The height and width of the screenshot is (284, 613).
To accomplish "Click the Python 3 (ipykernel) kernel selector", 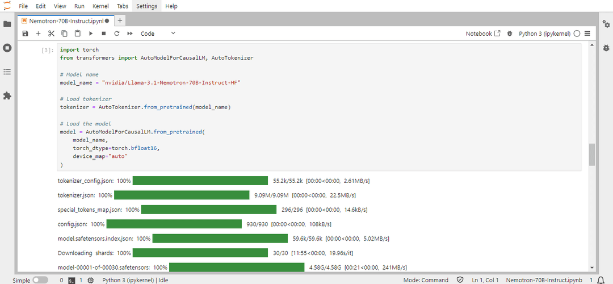I will point(545,34).
